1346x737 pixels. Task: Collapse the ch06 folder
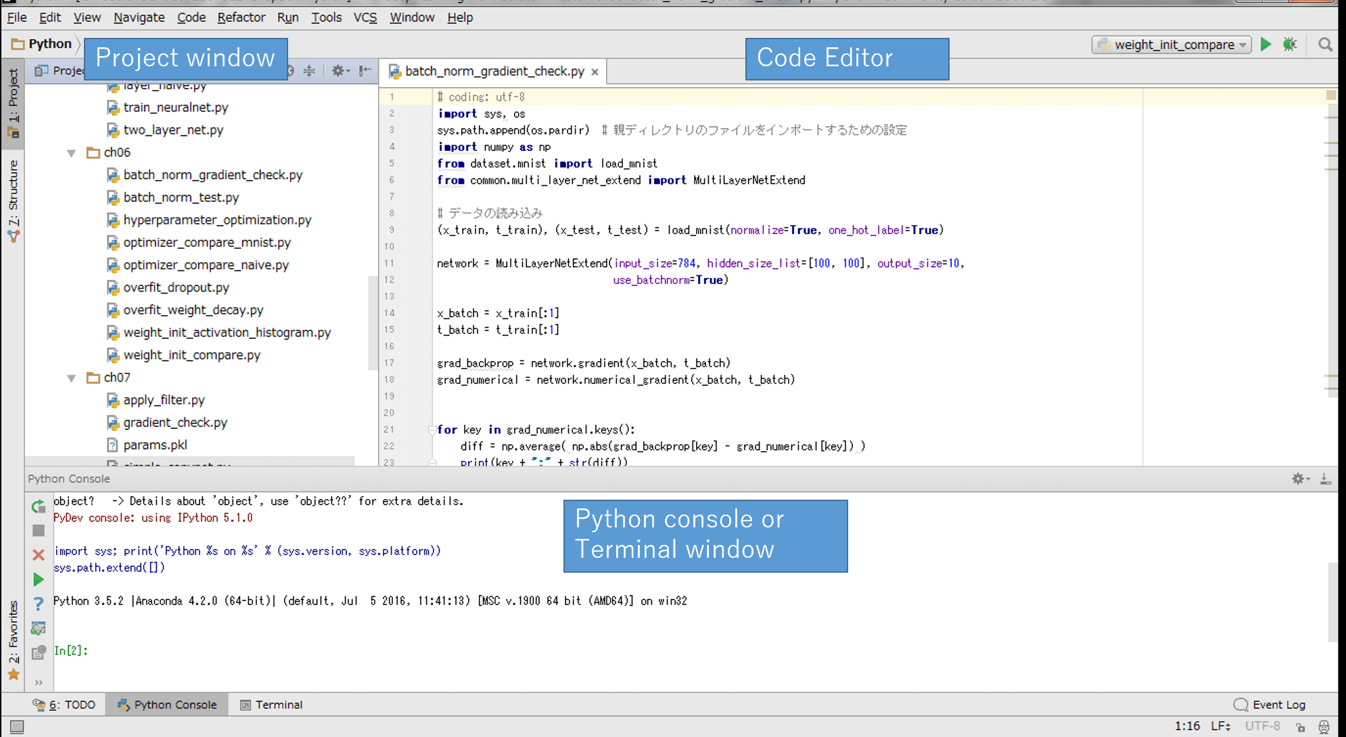[x=72, y=153]
